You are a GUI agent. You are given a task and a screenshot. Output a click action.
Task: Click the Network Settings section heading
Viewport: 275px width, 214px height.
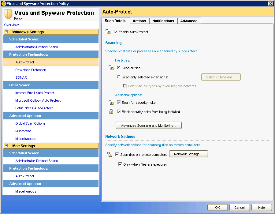pos(120,137)
